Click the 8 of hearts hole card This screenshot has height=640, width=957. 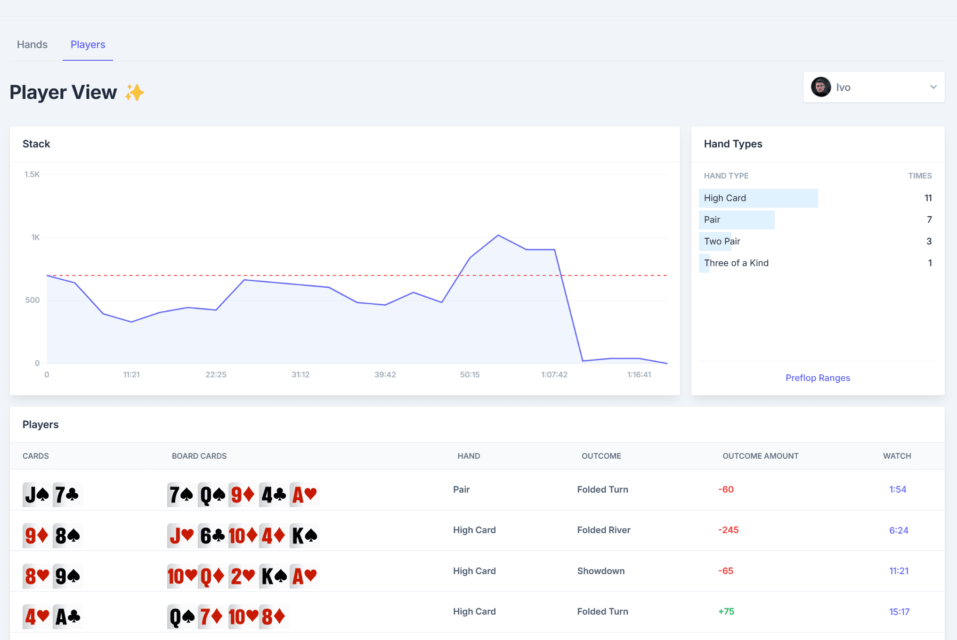click(x=37, y=576)
